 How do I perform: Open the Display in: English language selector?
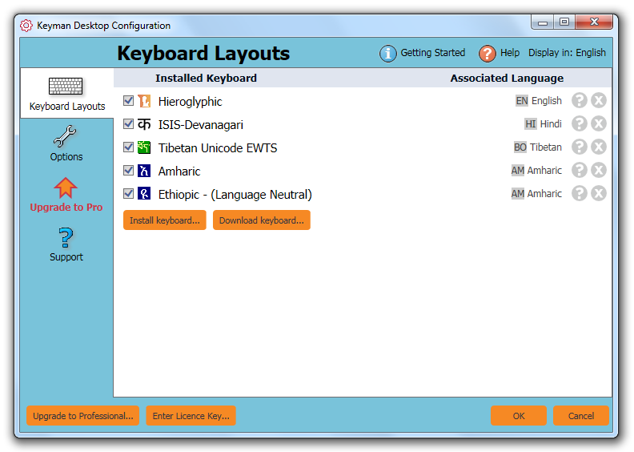567,53
